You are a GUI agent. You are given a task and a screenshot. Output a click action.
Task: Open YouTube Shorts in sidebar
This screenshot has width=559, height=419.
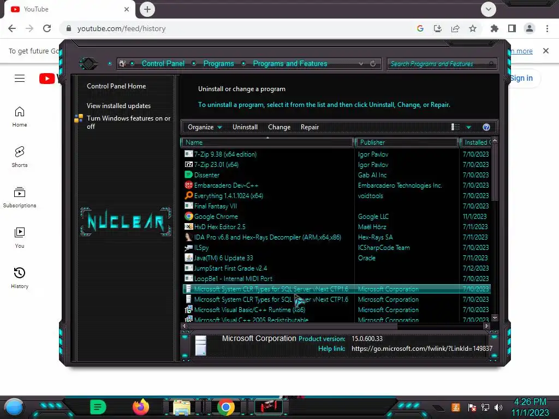pyautogui.click(x=20, y=157)
